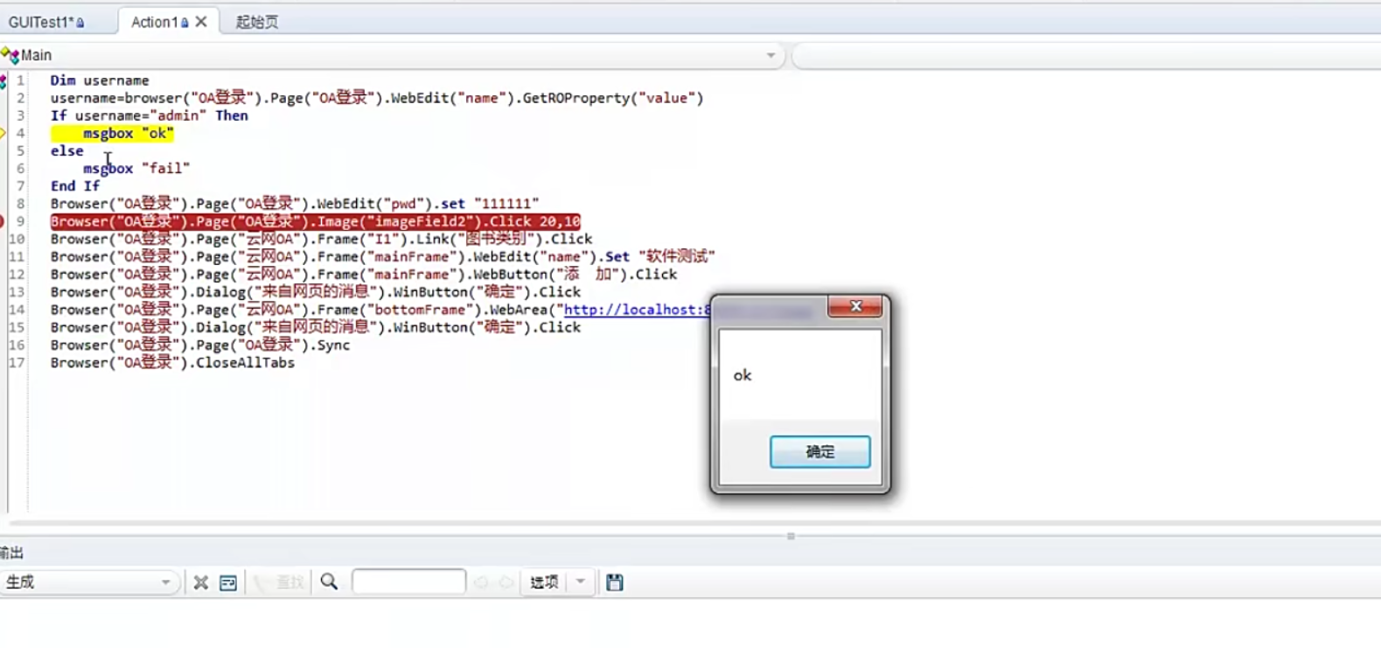Close the Action1 tab

[201, 22]
